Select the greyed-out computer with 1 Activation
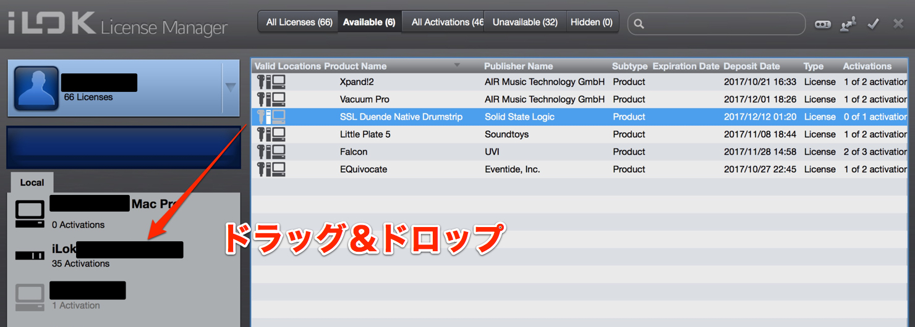915x327 pixels. tap(30, 297)
